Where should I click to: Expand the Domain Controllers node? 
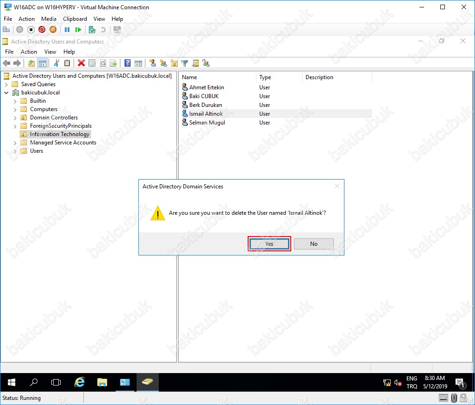[x=15, y=118]
